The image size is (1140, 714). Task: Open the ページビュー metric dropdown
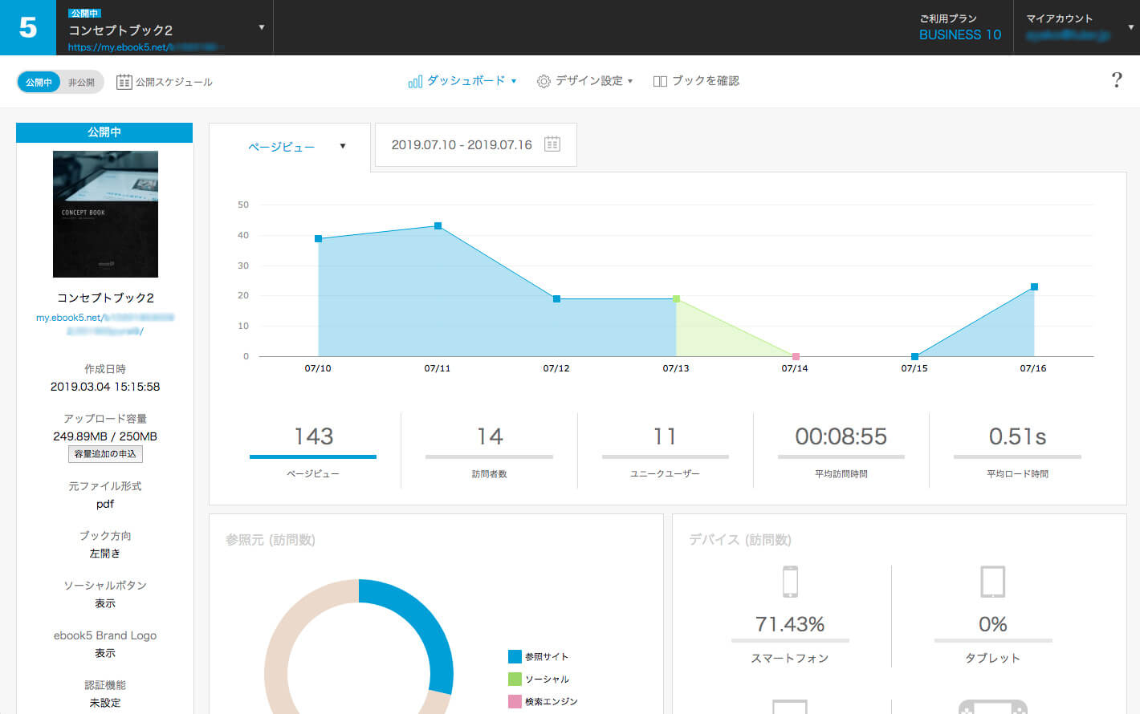coord(290,147)
